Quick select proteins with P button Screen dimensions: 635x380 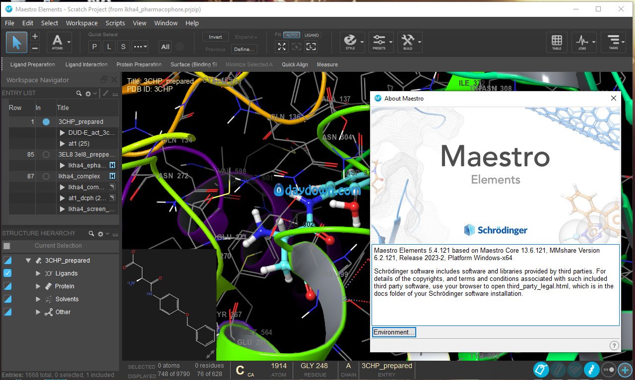94,47
